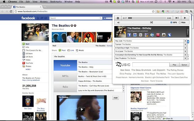The height and width of the screenshot is (121, 194).
Task: Remove I'm a Loser from the queue
Action: [185, 51]
